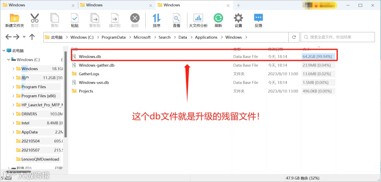Expand the Program Files tree node

[13, 87]
